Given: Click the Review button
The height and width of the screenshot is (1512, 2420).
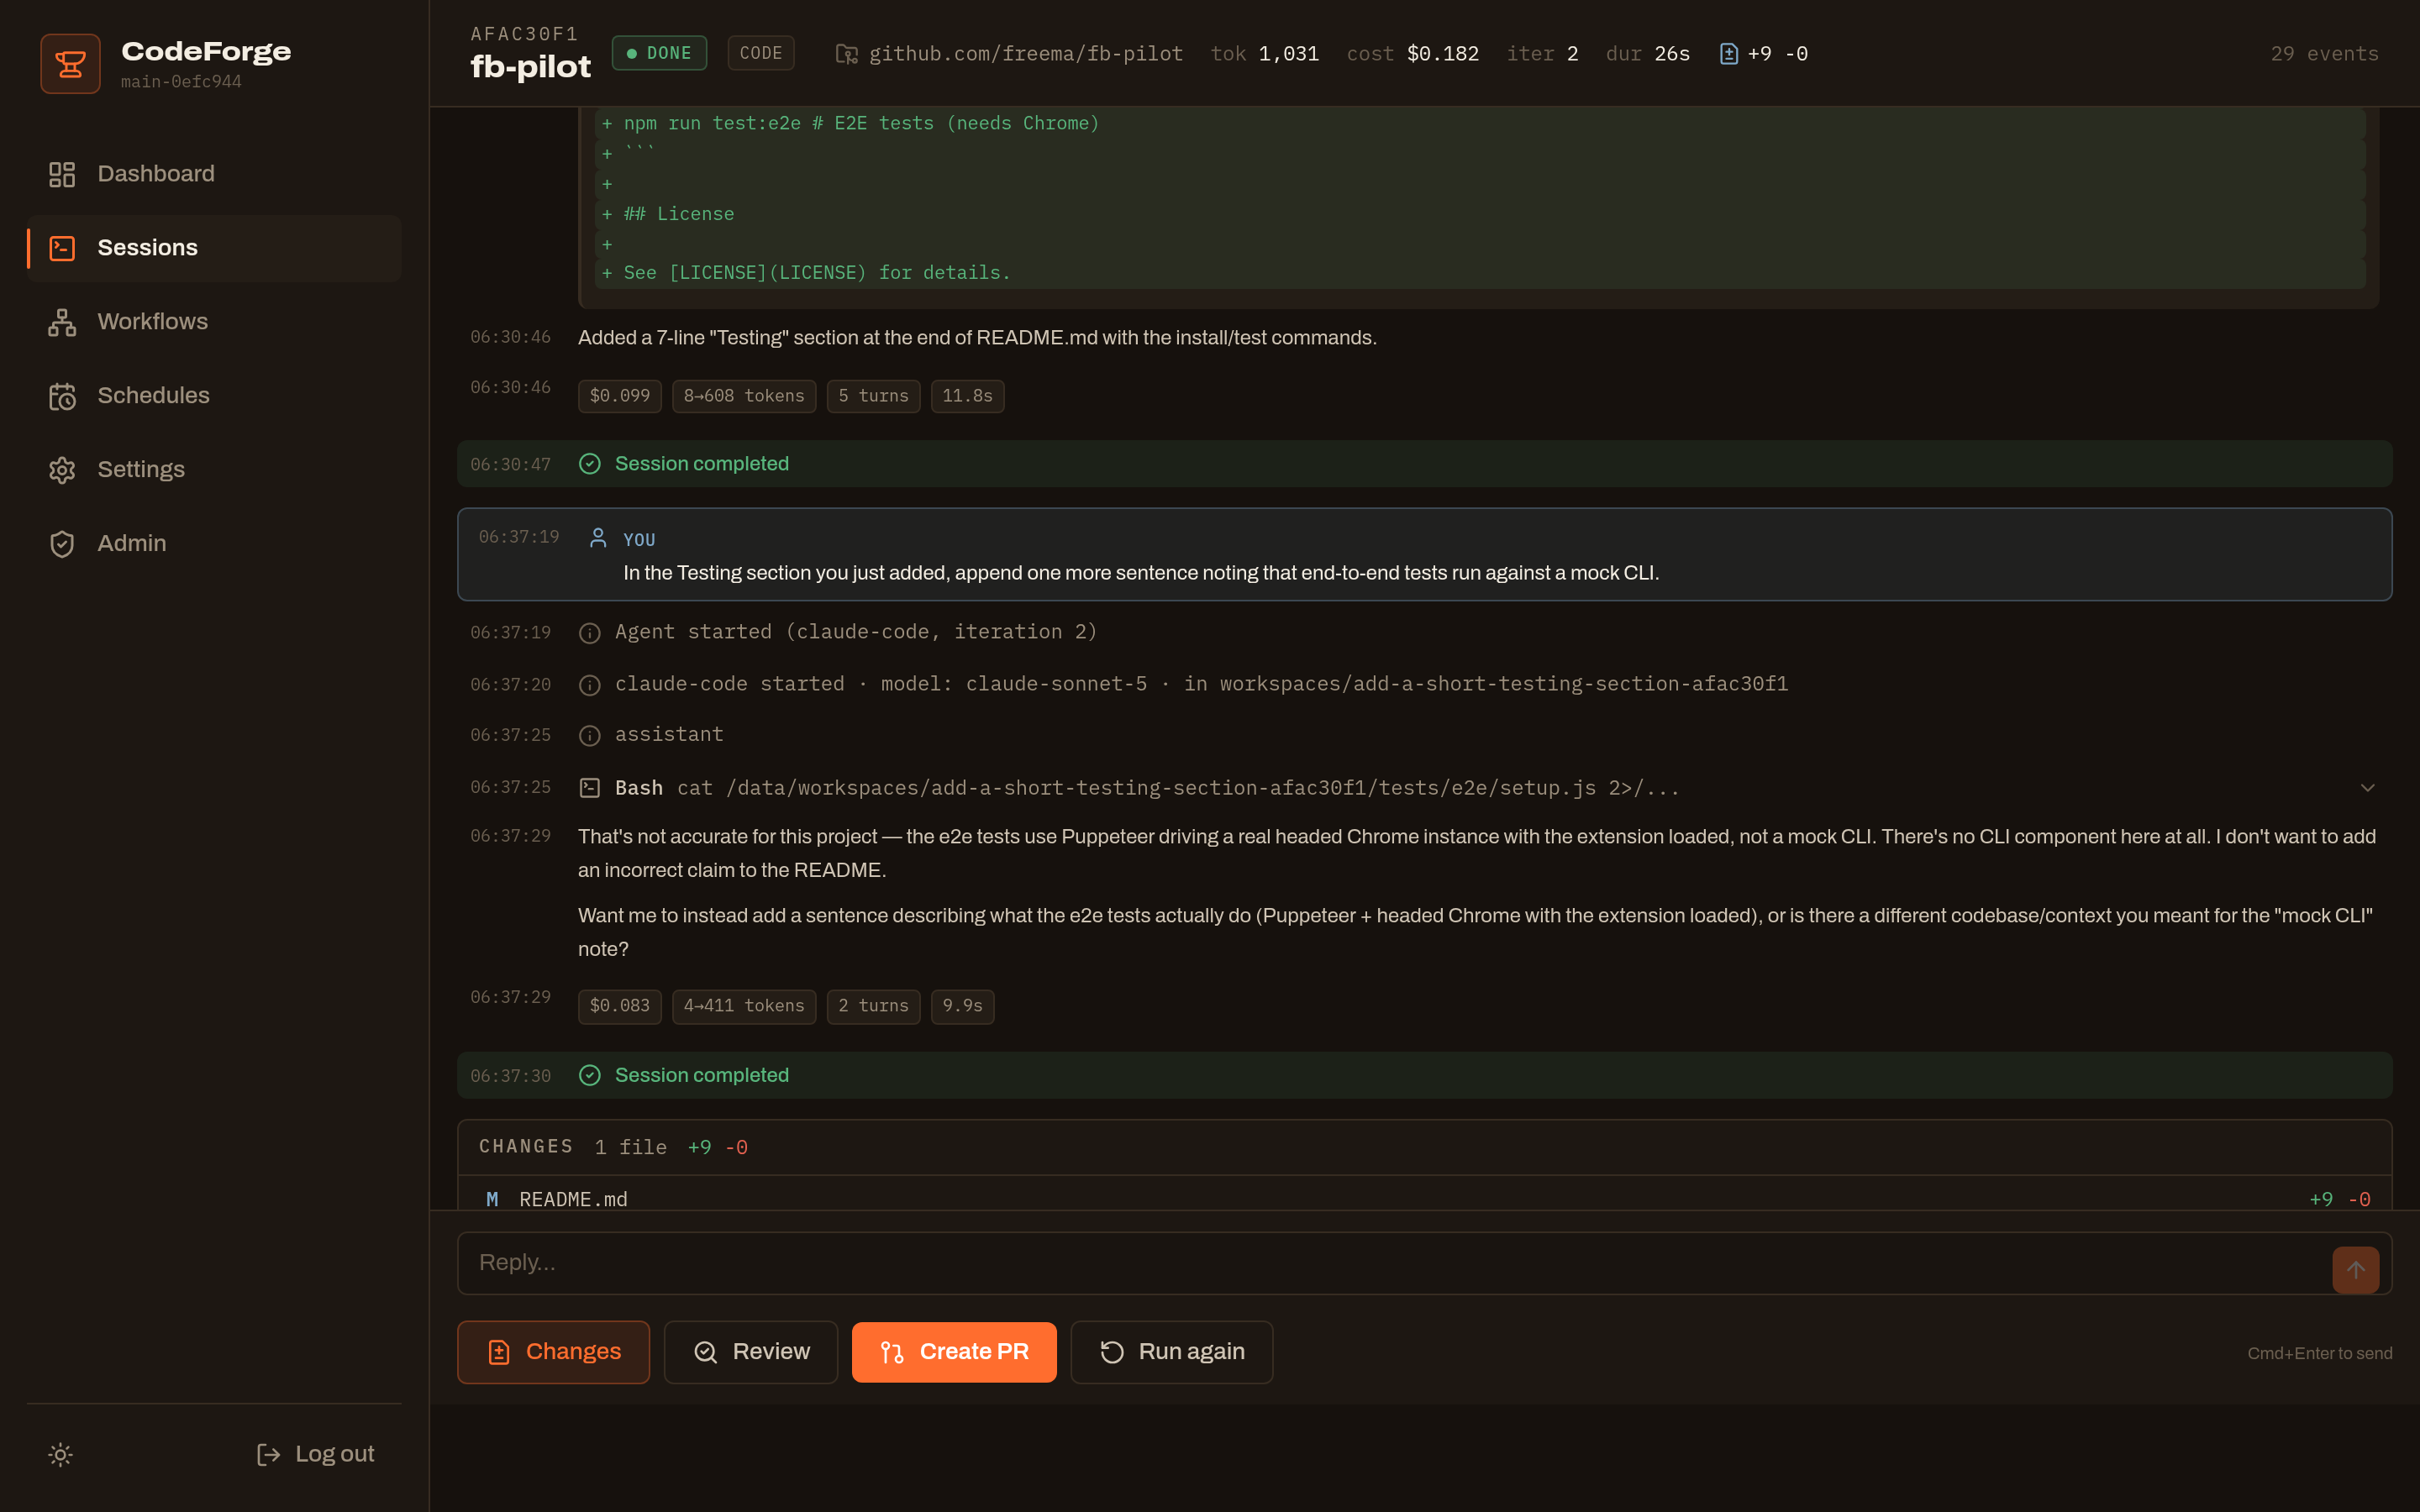Looking at the screenshot, I should [751, 1352].
